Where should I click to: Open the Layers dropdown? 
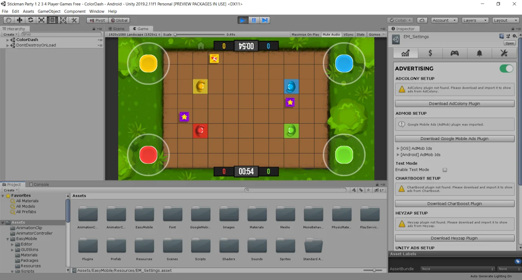click(475, 20)
